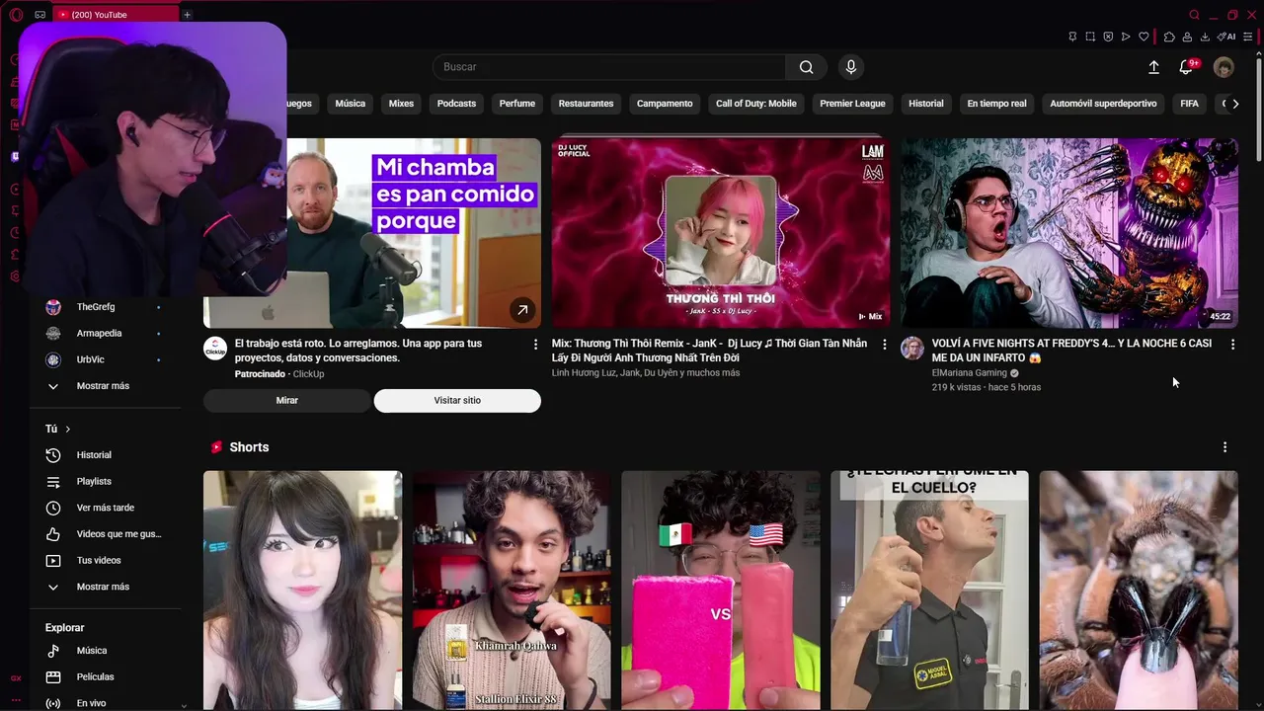Click the Visitar sitio button
This screenshot has width=1264, height=711.
(457, 400)
